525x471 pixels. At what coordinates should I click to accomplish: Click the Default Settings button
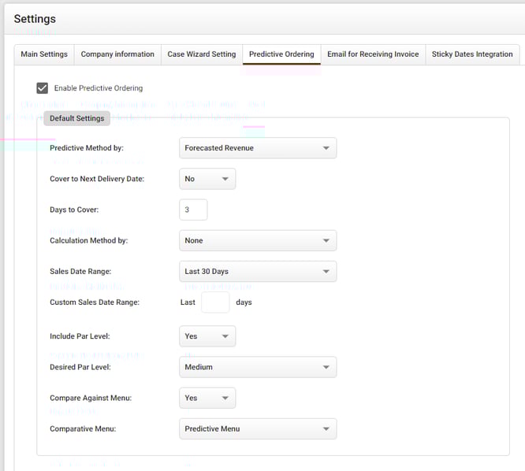coord(76,118)
